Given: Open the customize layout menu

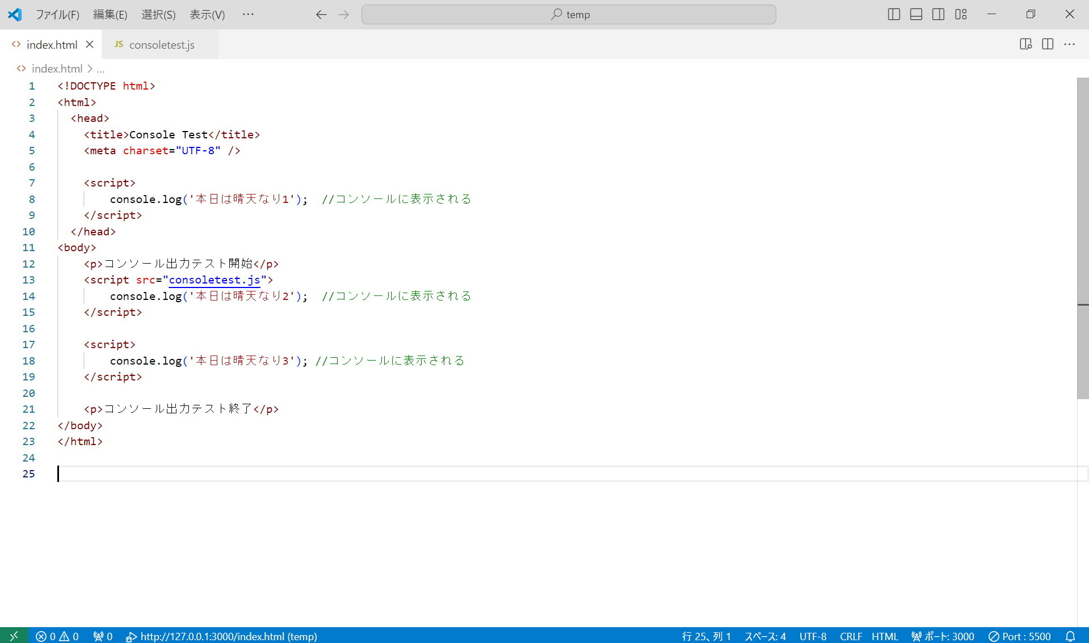Looking at the screenshot, I should 961,15.
